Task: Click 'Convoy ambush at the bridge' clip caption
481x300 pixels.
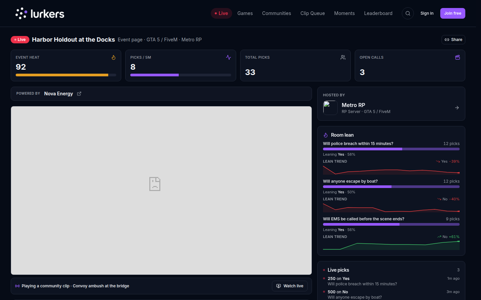Action: [x=101, y=286]
